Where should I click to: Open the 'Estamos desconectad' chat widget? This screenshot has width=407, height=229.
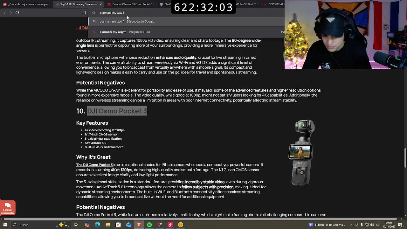(8, 208)
